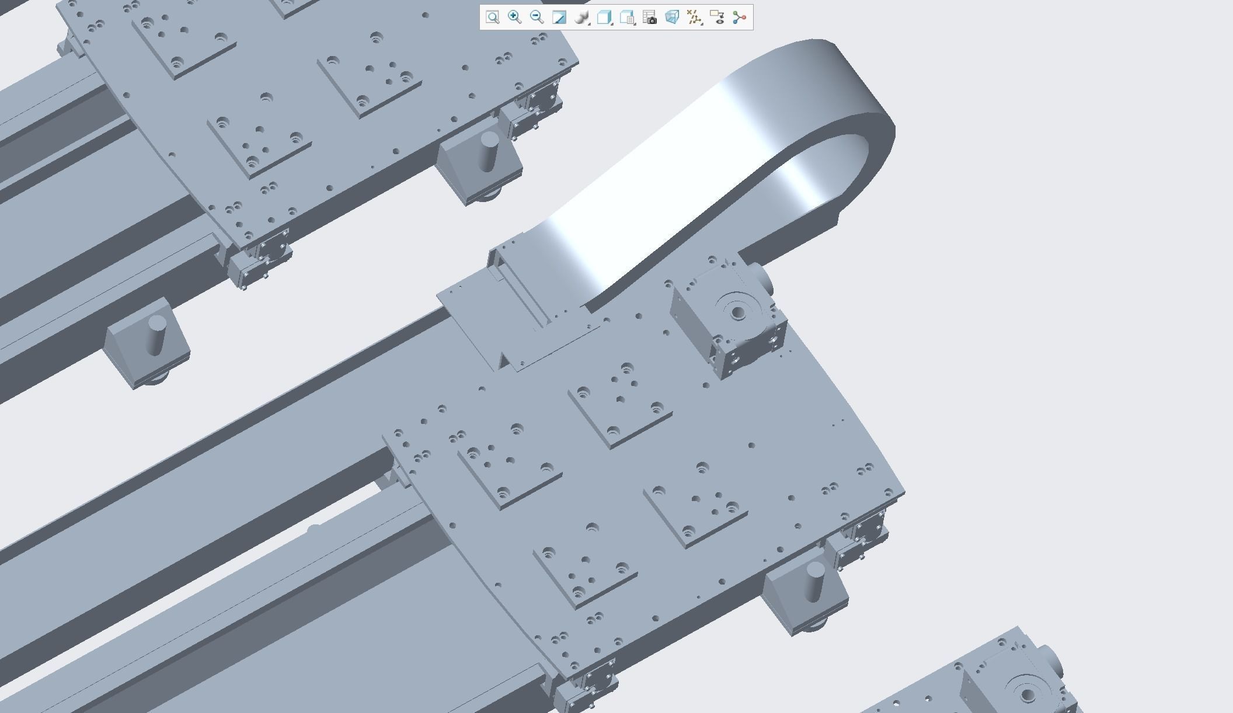Toggle the Spin Center icon
The image size is (1233, 713).
(739, 18)
